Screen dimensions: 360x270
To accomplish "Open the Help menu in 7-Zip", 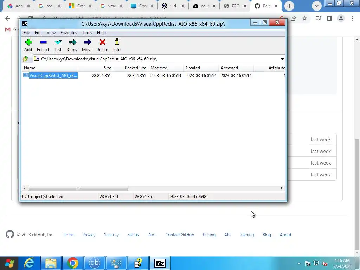I will [x=101, y=33].
